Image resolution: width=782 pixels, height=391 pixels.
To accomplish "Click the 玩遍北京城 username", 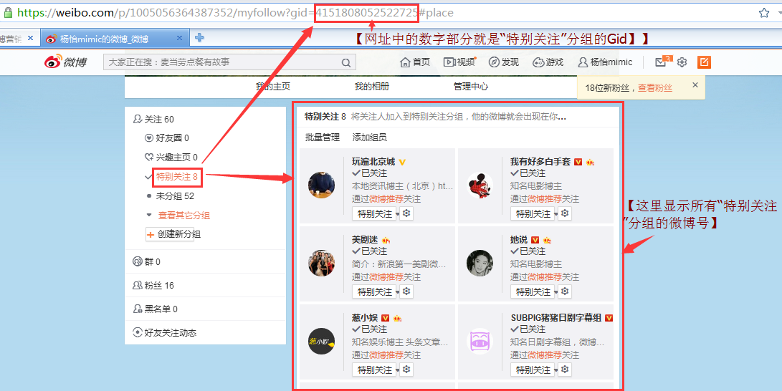I will click(x=373, y=162).
